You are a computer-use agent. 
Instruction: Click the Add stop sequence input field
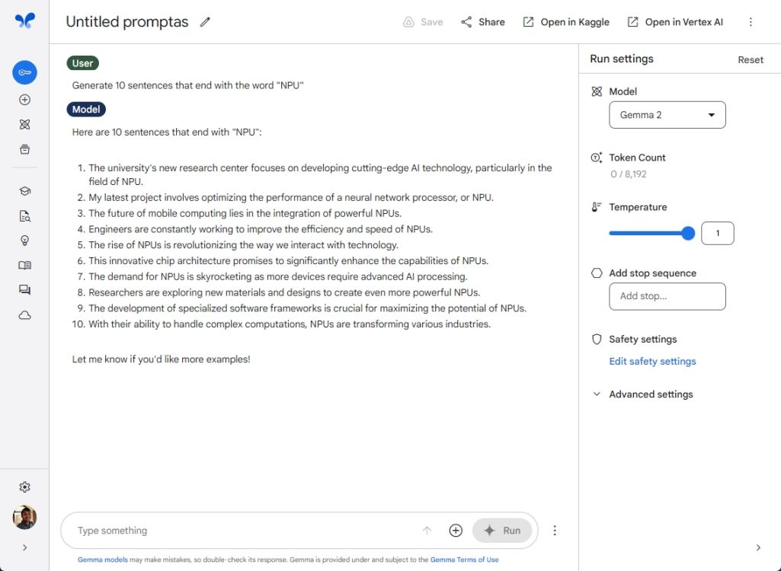click(x=667, y=295)
